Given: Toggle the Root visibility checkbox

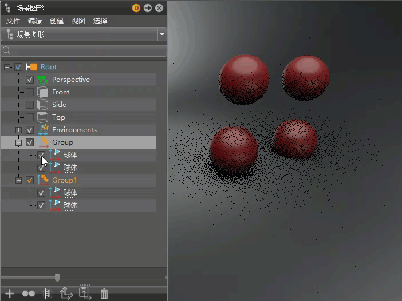Looking at the screenshot, I should pyautogui.click(x=18, y=67).
